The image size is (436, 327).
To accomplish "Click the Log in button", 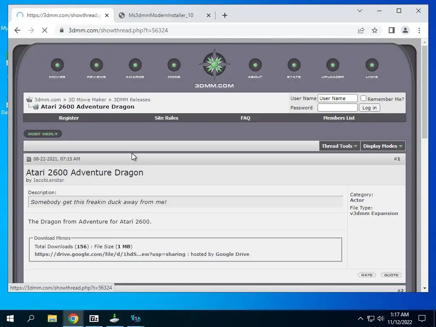I will point(369,108).
